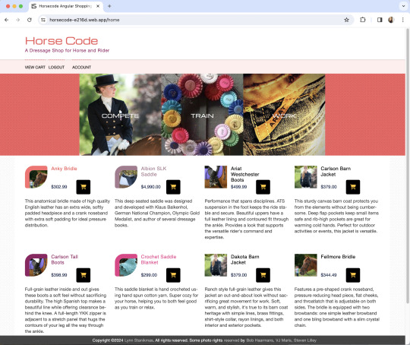Click the Dakota Barn Jacket thumbnail

tap(216, 265)
